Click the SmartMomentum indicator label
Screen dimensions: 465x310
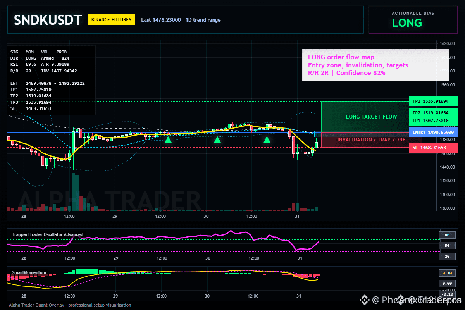(x=29, y=272)
